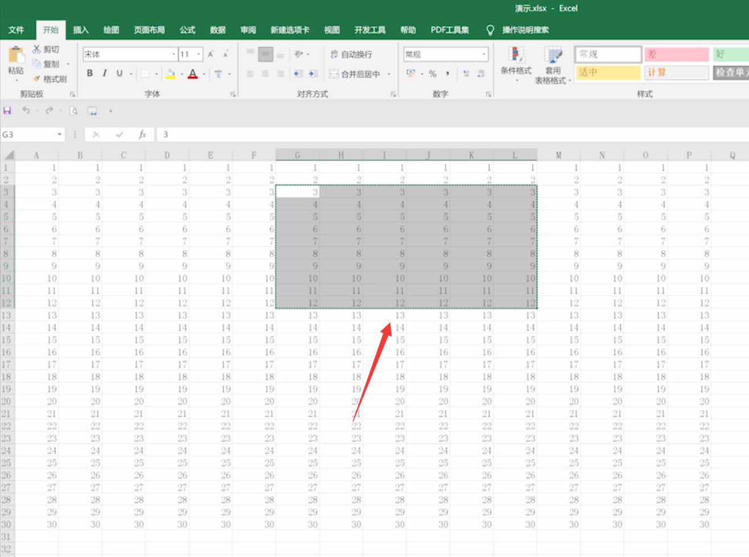
Task: Apply the red font color
Action: [193, 73]
